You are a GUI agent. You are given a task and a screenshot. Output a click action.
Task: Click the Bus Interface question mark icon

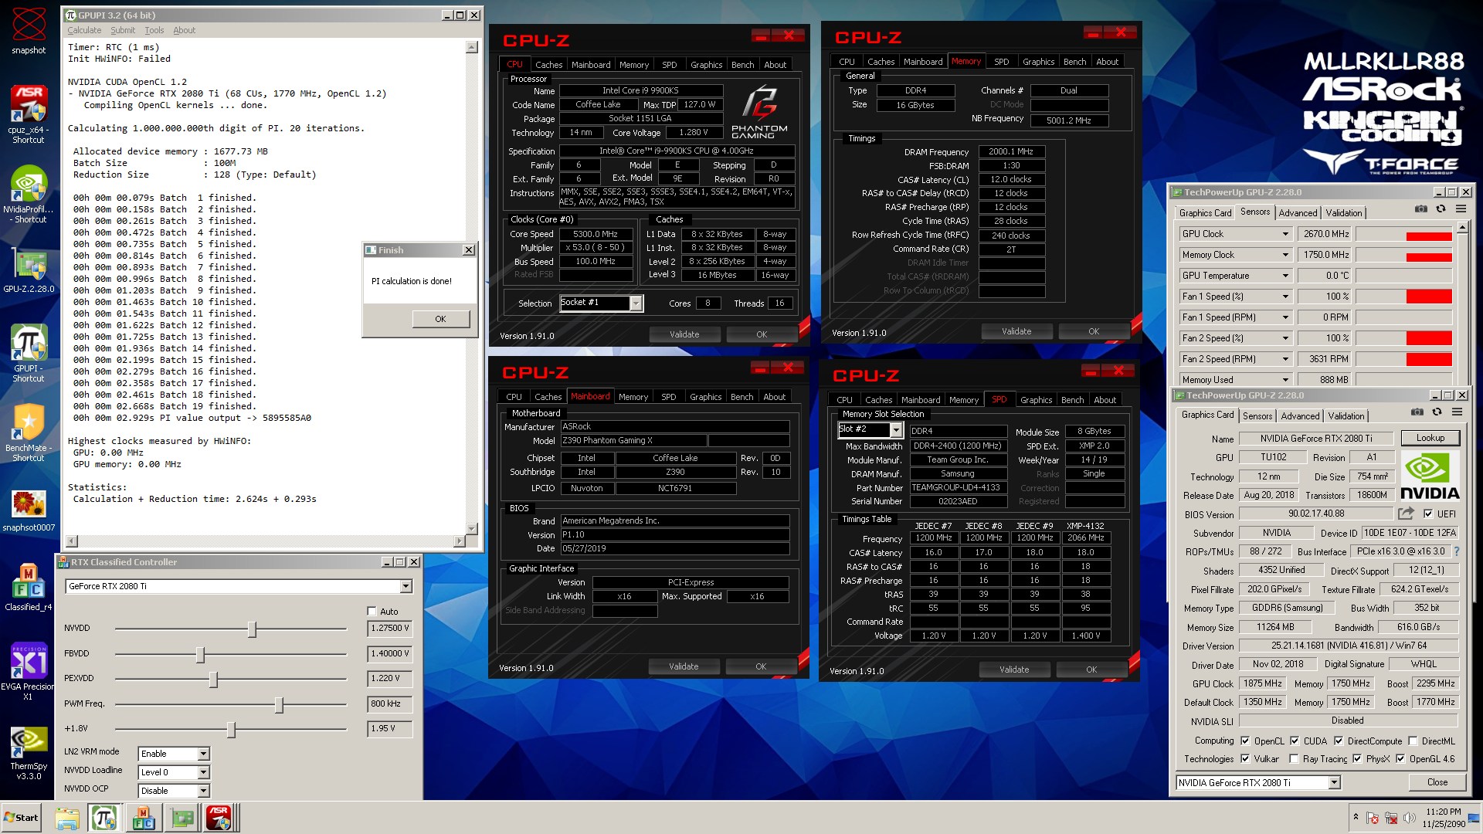coord(1457,551)
